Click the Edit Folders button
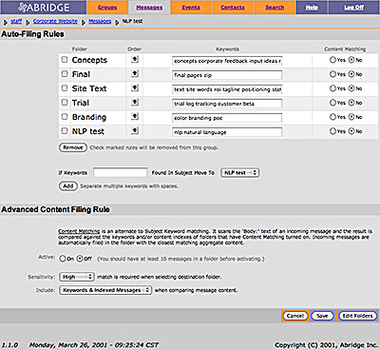 [x=357, y=316]
